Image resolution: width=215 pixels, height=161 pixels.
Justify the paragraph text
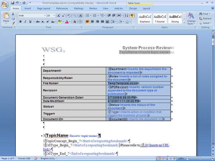[102, 21]
